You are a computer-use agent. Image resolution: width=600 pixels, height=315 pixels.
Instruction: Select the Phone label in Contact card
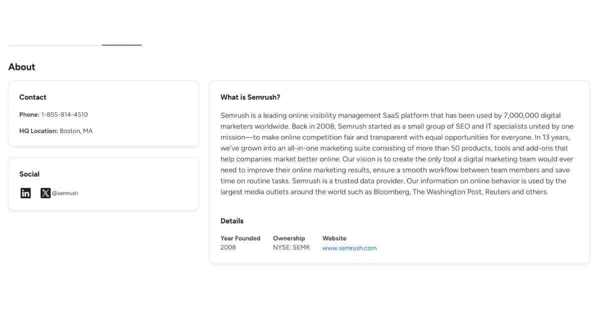(28, 114)
